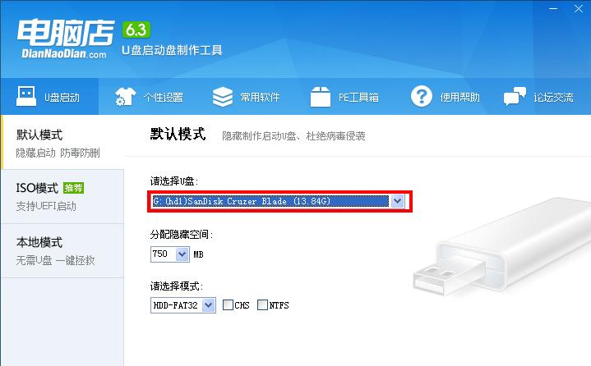Click the U盘启动 USB drive icon

[26, 96]
